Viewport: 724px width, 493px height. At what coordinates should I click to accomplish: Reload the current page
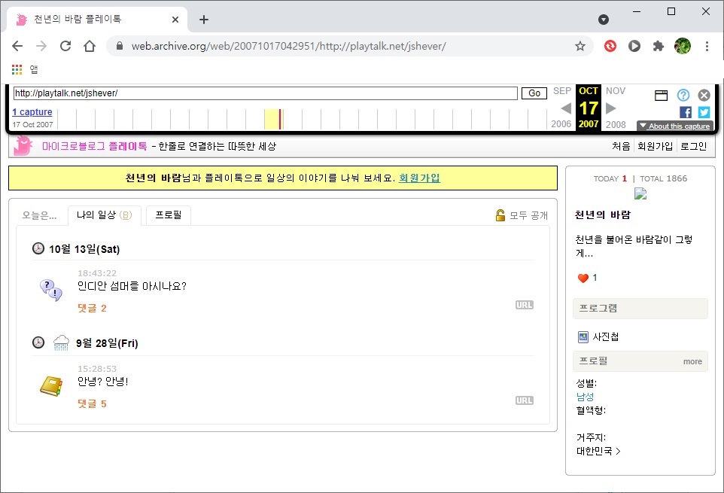click(65, 46)
